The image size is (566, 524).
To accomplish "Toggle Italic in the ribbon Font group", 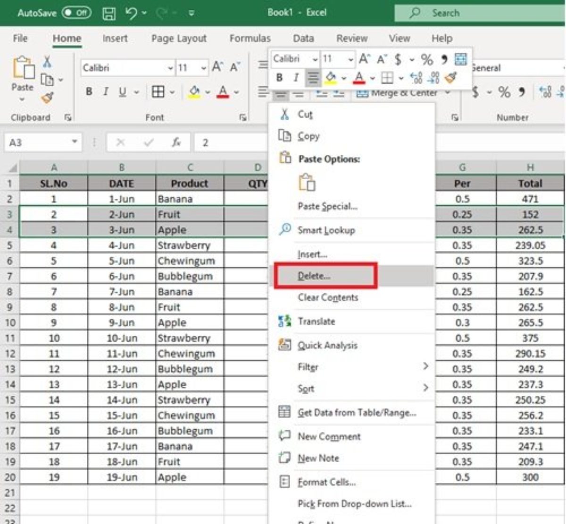I will tap(106, 91).
